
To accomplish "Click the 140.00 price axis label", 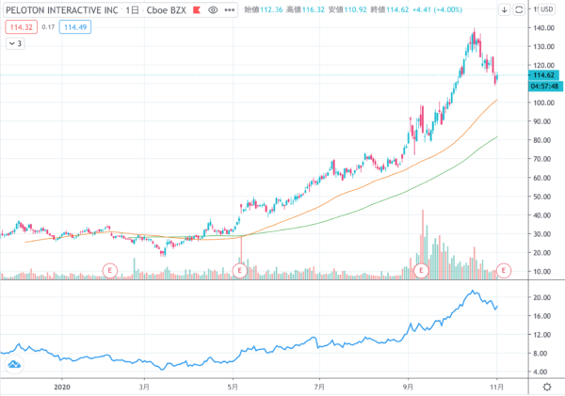I will (x=543, y=27).
